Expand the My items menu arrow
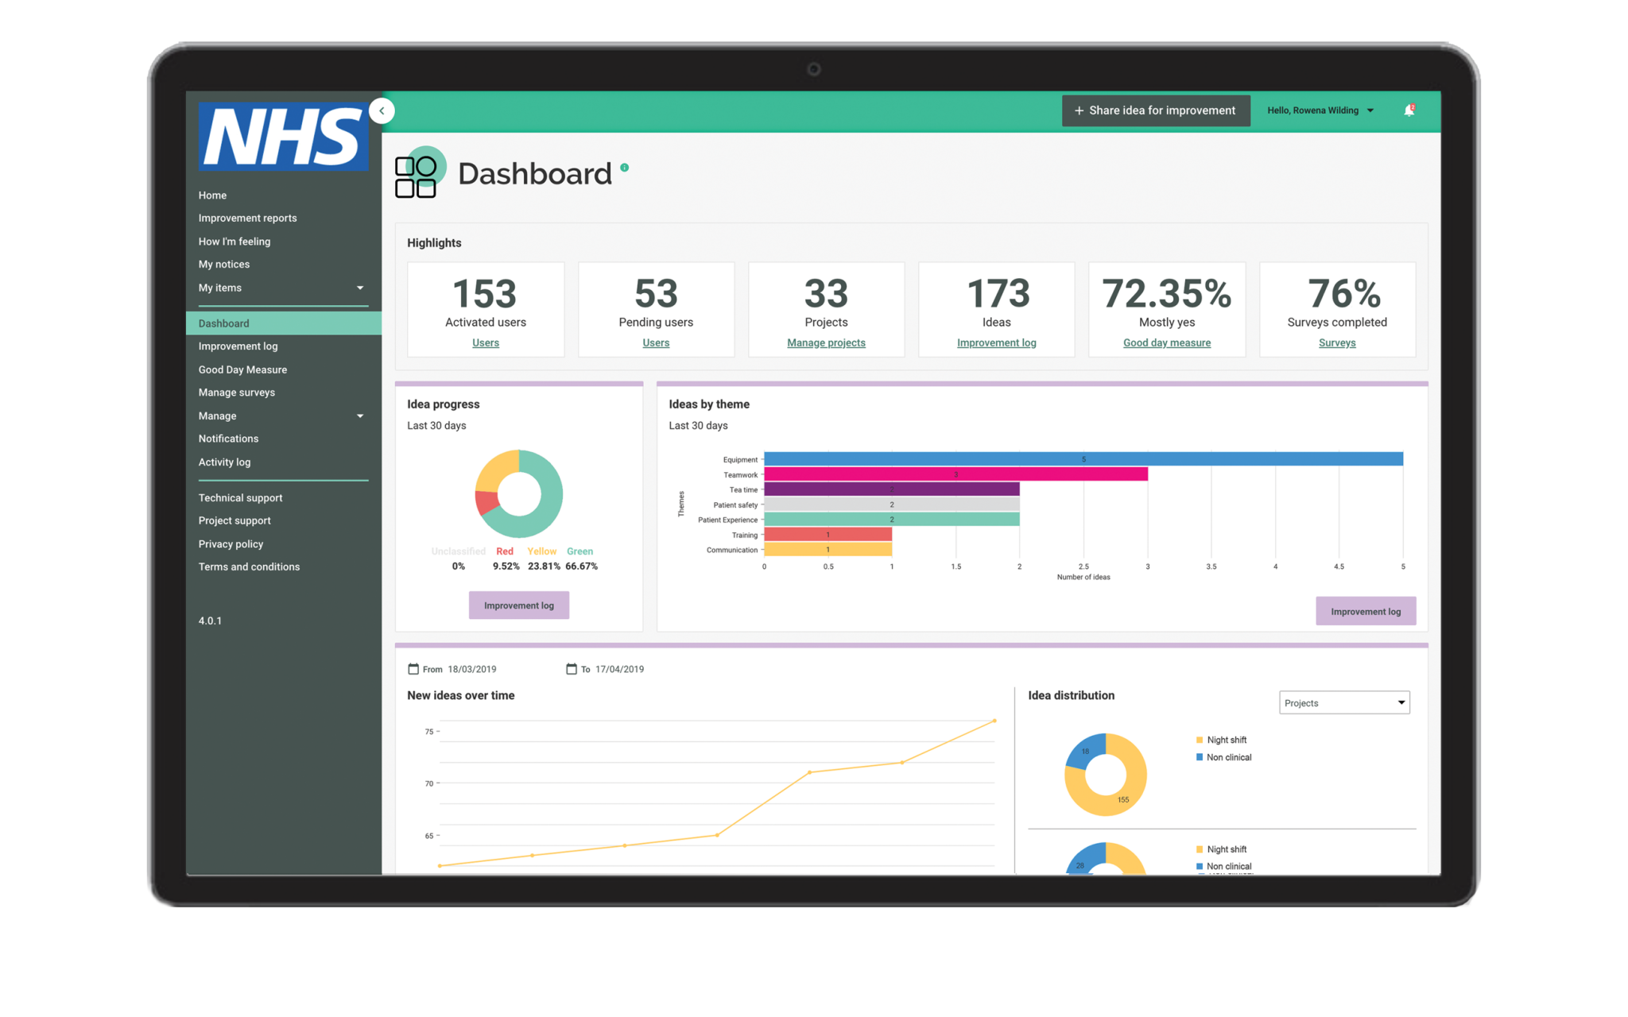The image size is (1628, 1017). pyautogui.click(x=360, y=288)
